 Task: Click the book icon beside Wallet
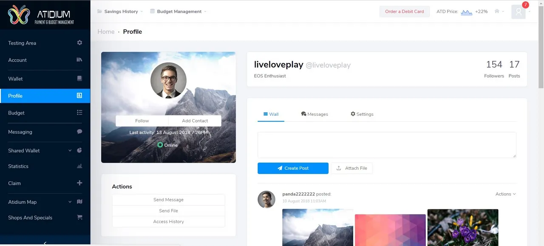tap(79, 78)
